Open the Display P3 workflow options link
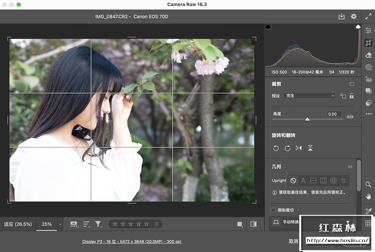Image resolution: width=375 pixels, height=252 pixels. (132, 242)
